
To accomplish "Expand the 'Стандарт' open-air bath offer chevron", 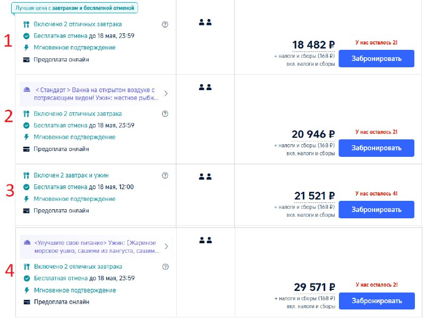I will pyautogui.click(x=166, y=94).
